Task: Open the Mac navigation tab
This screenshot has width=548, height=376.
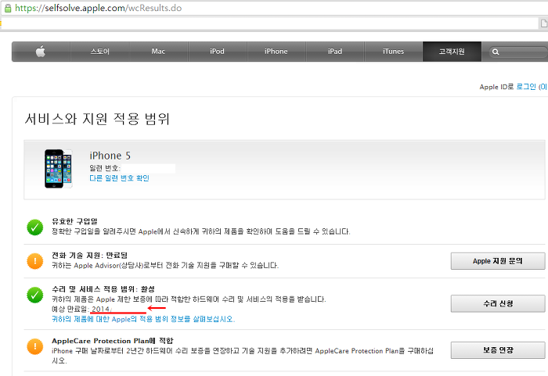Action: [158, 52]
